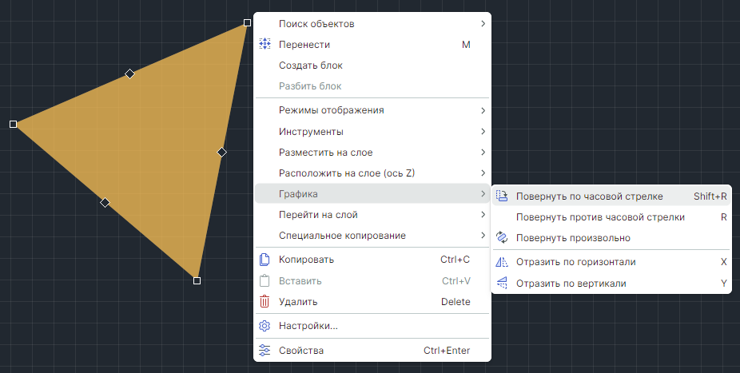Choose Повернуть против часовой стрелки
The image size is (740, 373).
[599, 217]
